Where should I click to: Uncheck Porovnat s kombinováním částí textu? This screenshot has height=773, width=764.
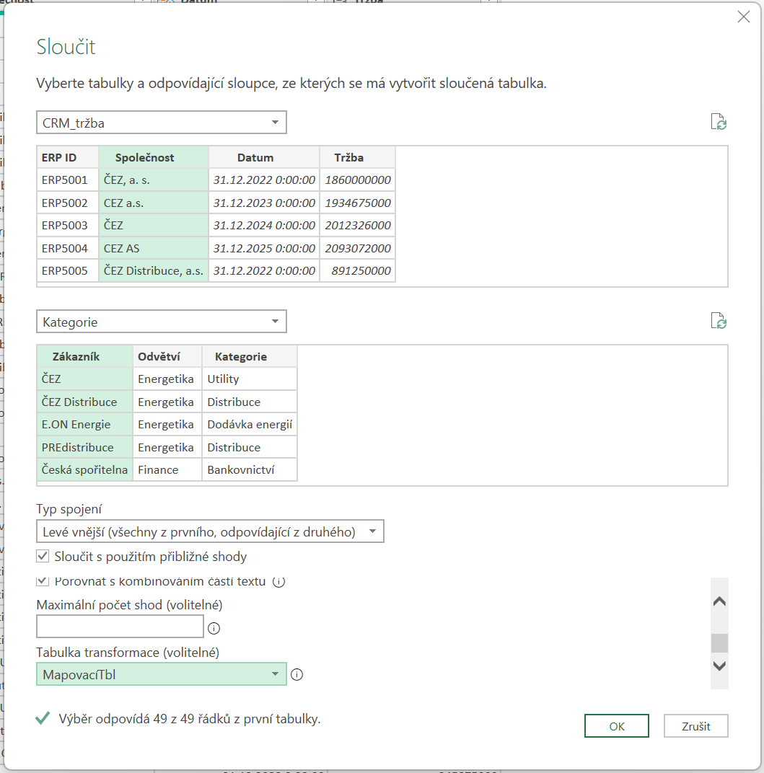[x=43, y=580]
